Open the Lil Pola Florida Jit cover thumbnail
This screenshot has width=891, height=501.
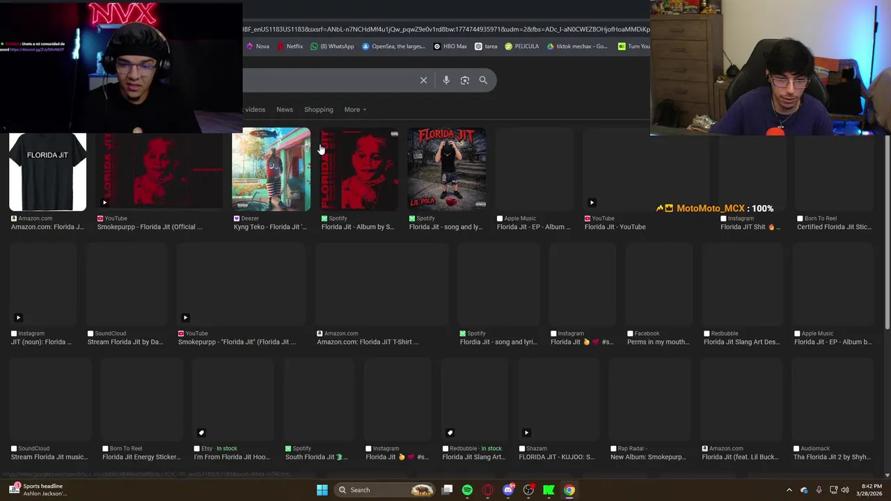pyautogui.click(x=447, y=169)
